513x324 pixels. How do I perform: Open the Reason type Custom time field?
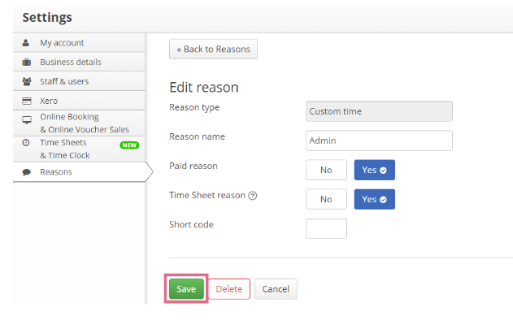point(379,111)
